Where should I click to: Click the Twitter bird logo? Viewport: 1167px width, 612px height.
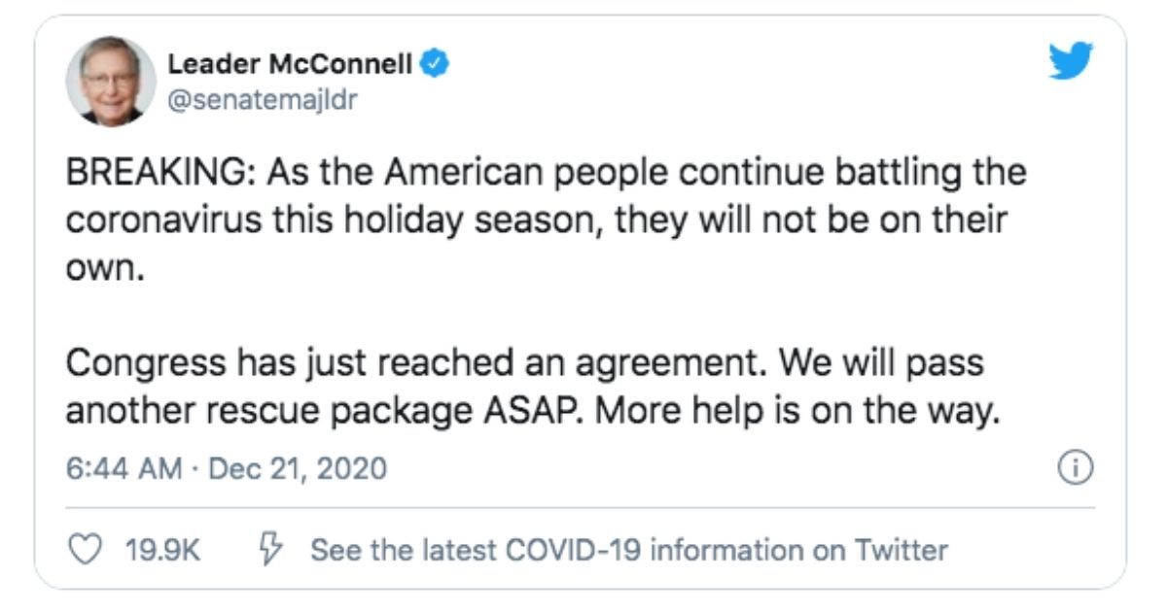click(x=1071, y=63)
